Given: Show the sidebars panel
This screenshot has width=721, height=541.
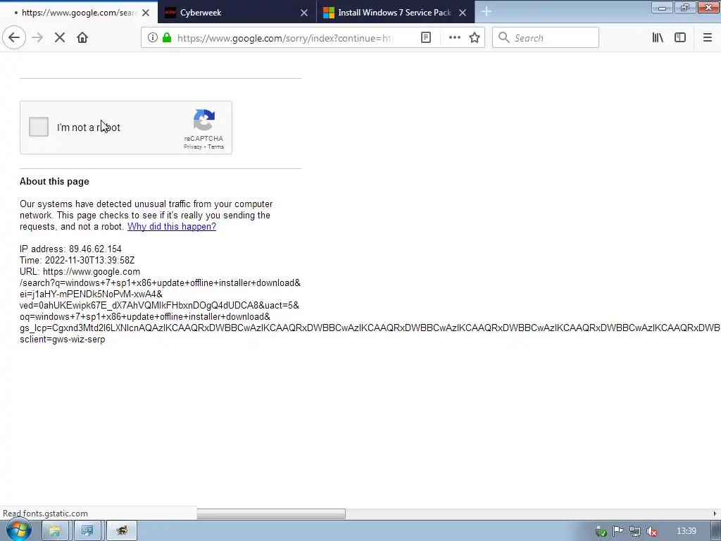Looking at the screenshot, I should pos(680,38).
